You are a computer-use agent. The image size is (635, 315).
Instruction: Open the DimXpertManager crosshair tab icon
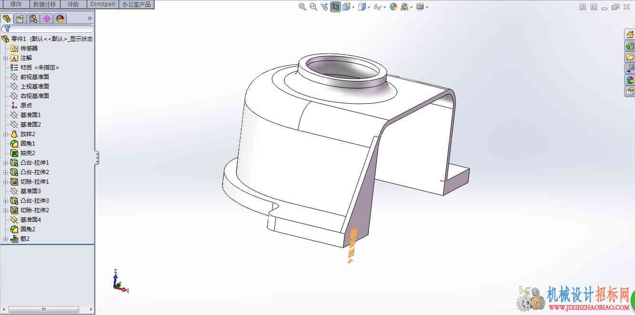pyautogui.click(x=46, y=19)
